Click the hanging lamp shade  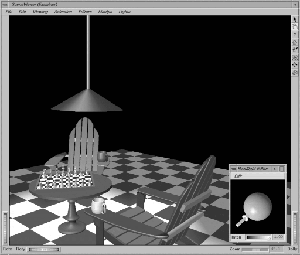(x=87, y=101)
